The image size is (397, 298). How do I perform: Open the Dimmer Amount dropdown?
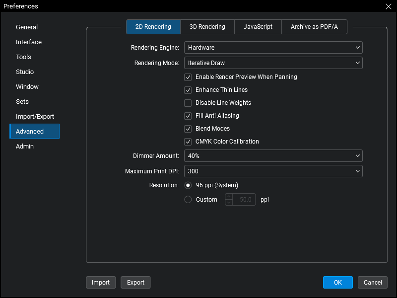coord(273,156)
